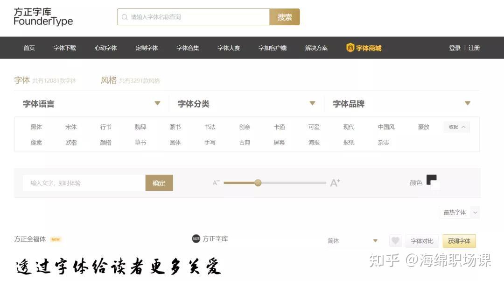This screenshot has height=281, width=504.
Task: Filter by 可爱 style
Action: [314, 127]
